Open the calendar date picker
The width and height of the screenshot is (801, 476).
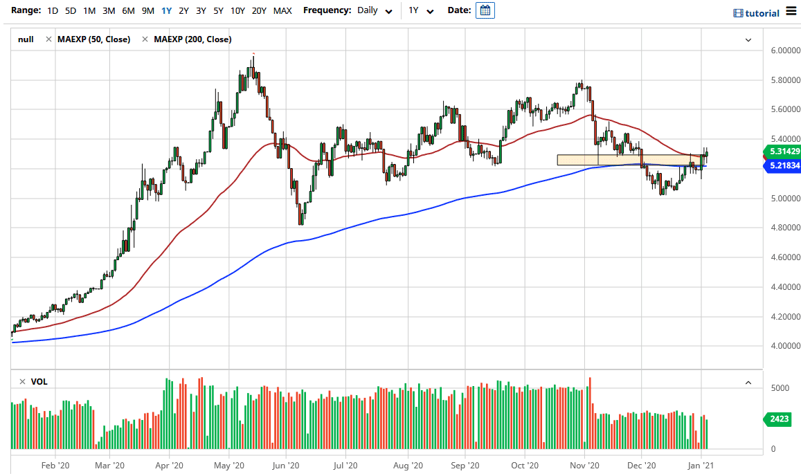coord(485,10)
